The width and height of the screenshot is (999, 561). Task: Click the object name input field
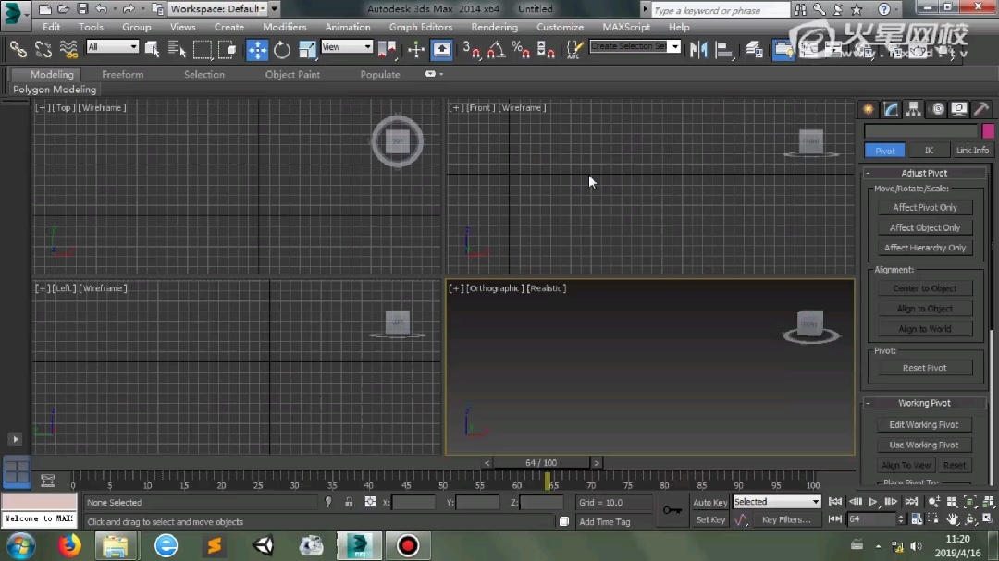920,131
